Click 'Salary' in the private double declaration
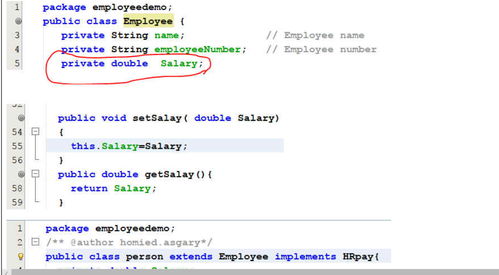 (x=179, y=64)
